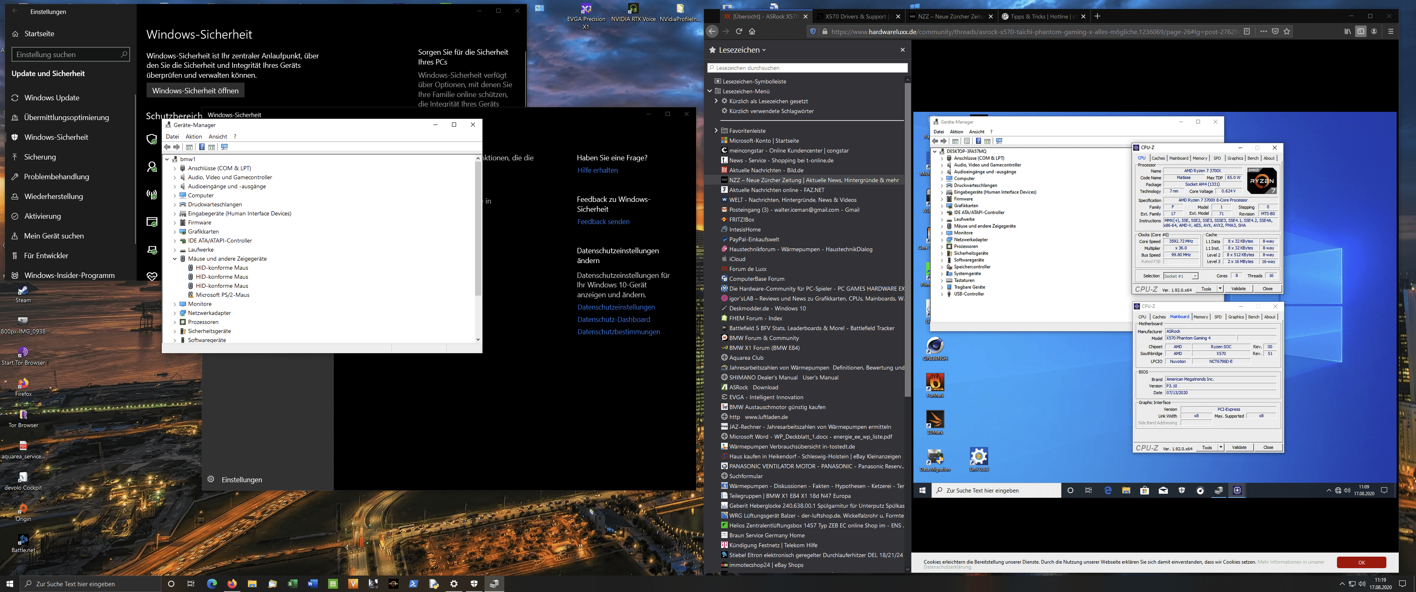The image size is (1416, 592).
Task: Save page to Pocket
Action: tap(1275, 31)
